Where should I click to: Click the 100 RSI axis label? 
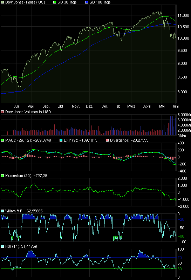(x=181, y=249)
